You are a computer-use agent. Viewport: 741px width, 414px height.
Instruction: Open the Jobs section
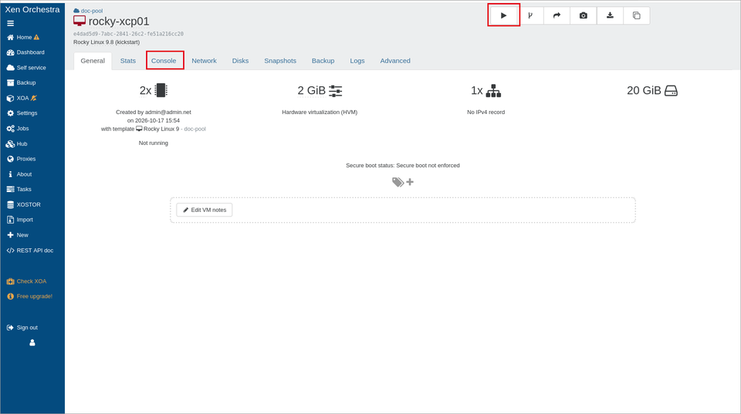click(18, 129)
